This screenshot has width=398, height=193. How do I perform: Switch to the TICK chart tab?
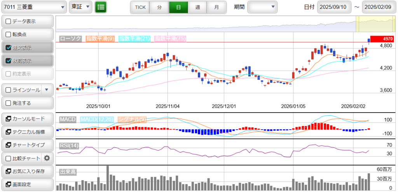pyautogui.click(x=140, y=7)
